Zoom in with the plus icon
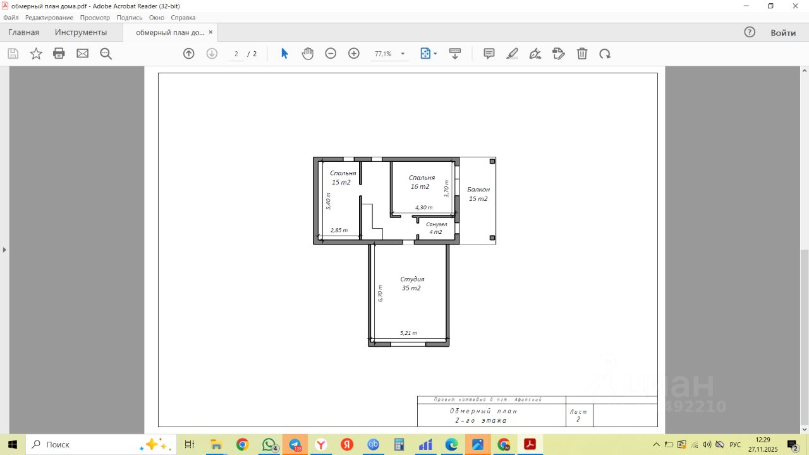This screenshot has height=455, width=809. (x=354, y=54)
